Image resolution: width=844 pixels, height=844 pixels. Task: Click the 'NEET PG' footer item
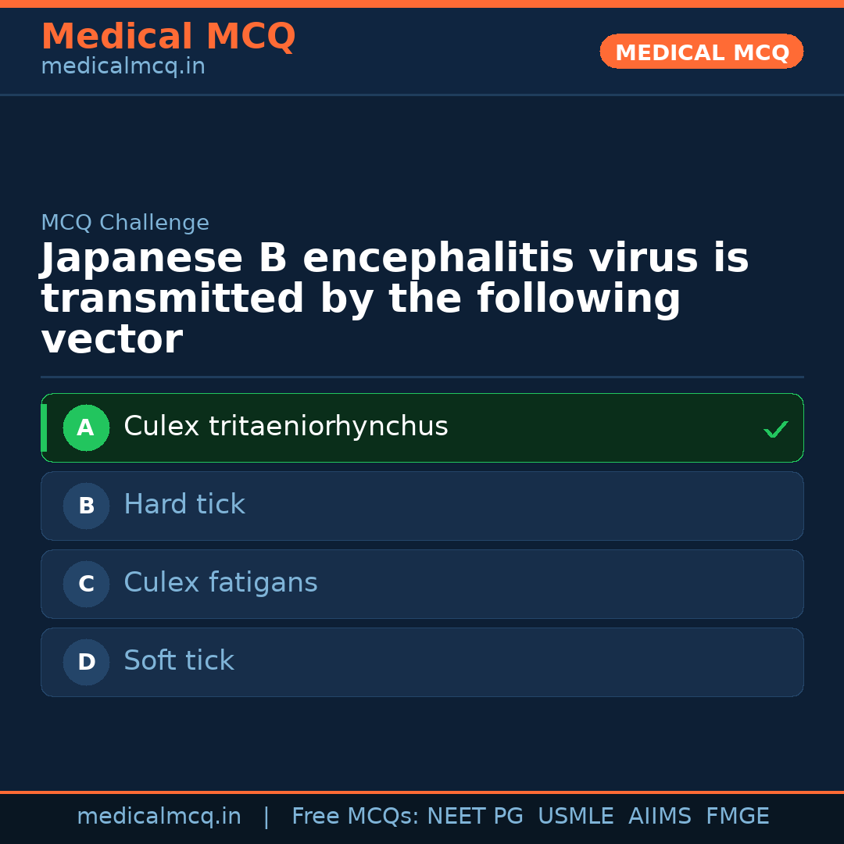click(474, 816)
